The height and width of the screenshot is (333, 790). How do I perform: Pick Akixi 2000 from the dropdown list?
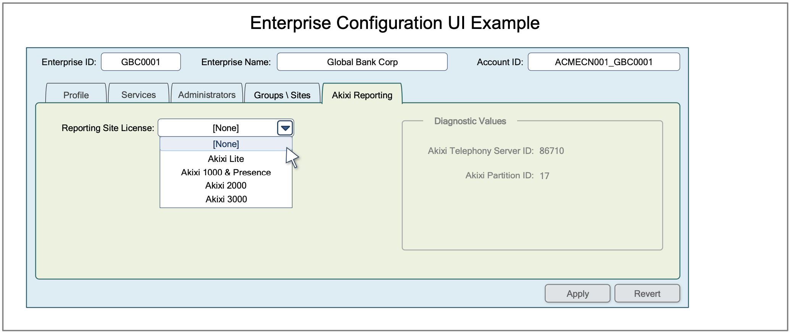pos(226,186)
